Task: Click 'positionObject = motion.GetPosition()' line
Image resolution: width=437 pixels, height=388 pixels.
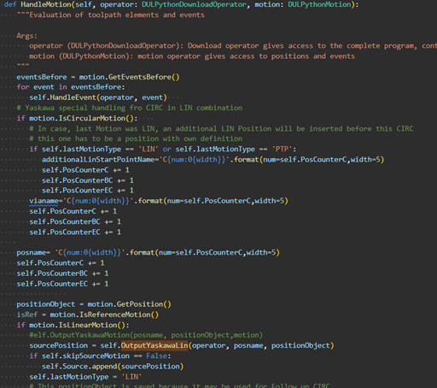Action: (x=94, y=304)
